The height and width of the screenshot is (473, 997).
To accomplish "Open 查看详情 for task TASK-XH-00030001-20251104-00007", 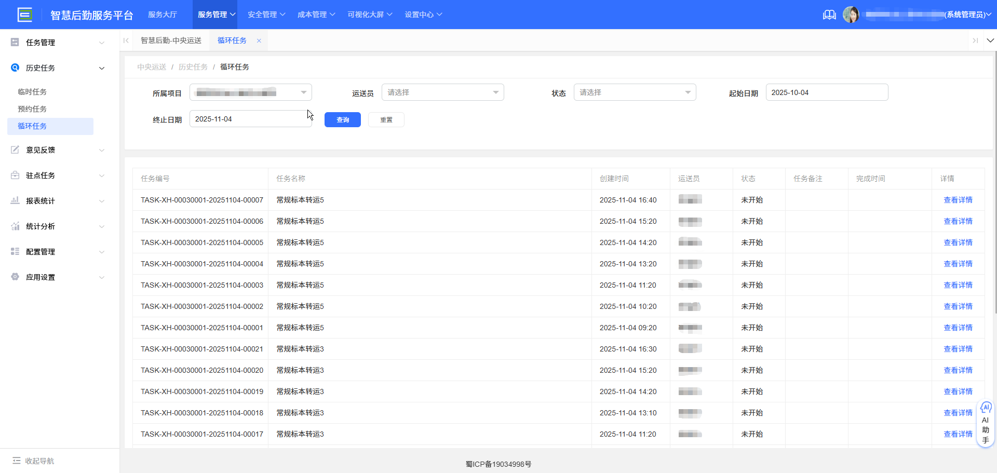I will [958, 199].
